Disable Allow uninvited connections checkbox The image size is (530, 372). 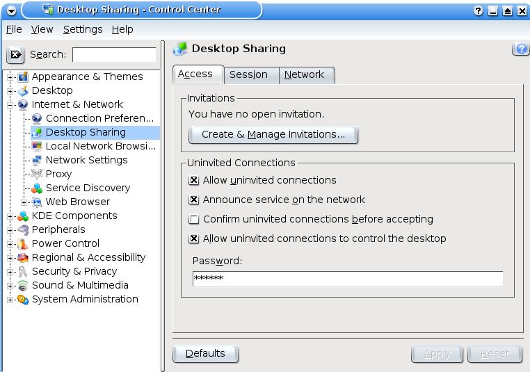pos(194,180)
